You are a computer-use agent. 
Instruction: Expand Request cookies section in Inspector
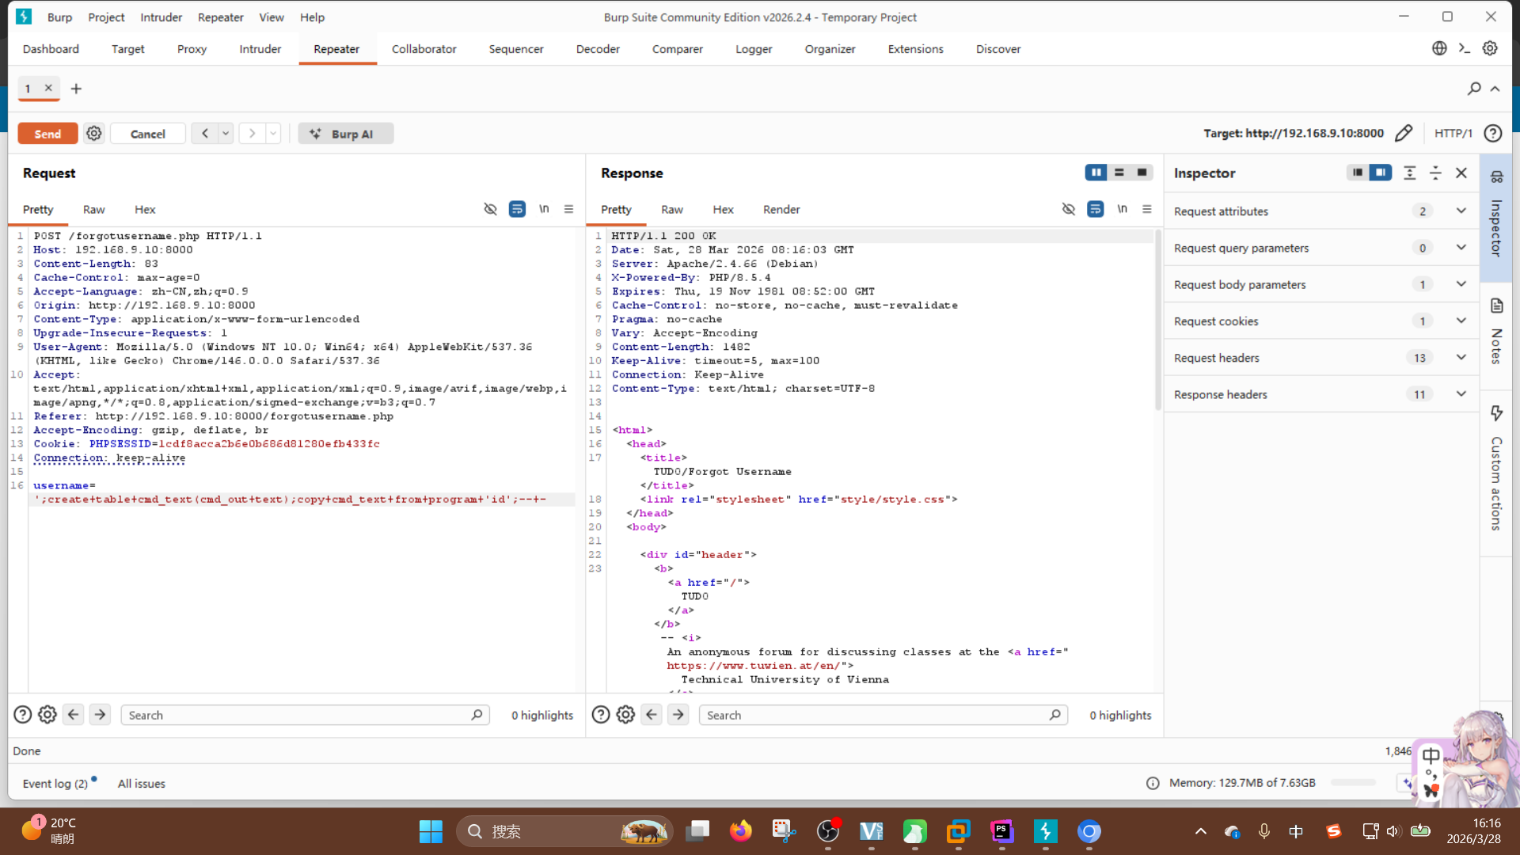[x=1461, y=321]
